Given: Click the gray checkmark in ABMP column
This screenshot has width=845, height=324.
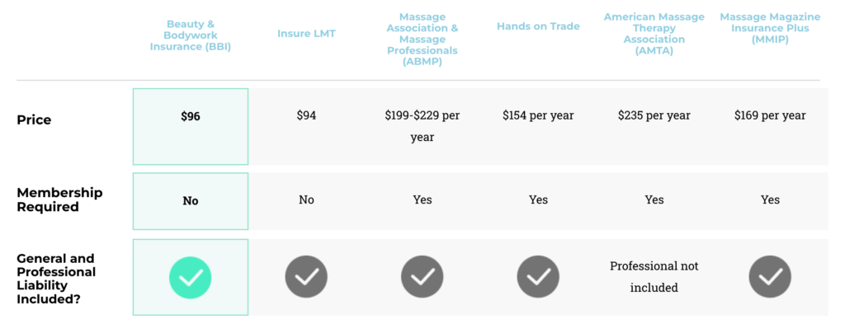Looking at the screenshot, I should click(x=422, y=277).
